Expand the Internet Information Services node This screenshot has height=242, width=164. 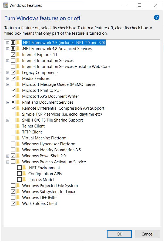[8, 61]
